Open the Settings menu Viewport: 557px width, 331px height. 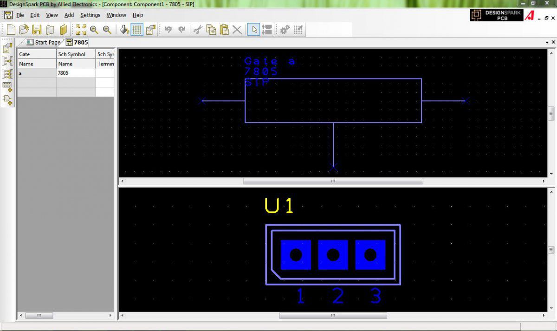coord(90,15)
